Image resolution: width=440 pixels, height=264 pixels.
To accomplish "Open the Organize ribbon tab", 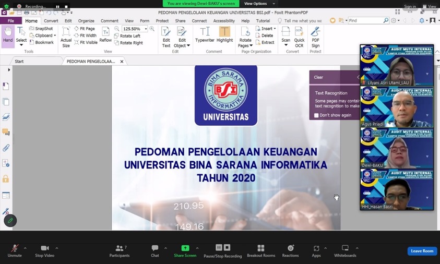I will (x=86, y=21).
